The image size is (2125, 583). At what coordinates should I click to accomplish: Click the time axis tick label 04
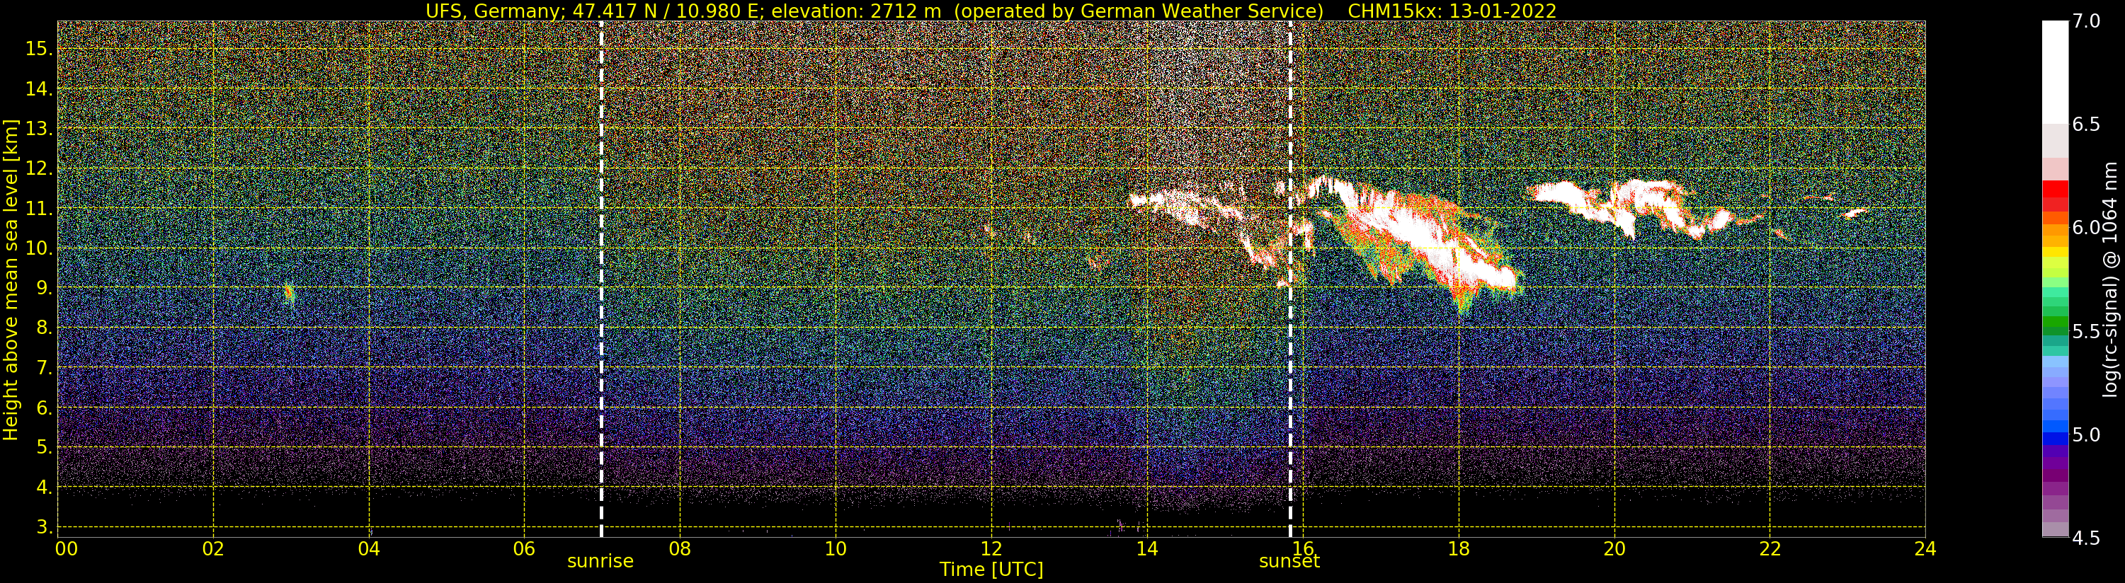click(x=369, y=549)
